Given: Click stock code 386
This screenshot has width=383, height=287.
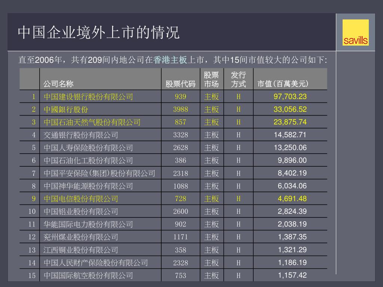Looking at the screenshot, I should coord(181,160).
